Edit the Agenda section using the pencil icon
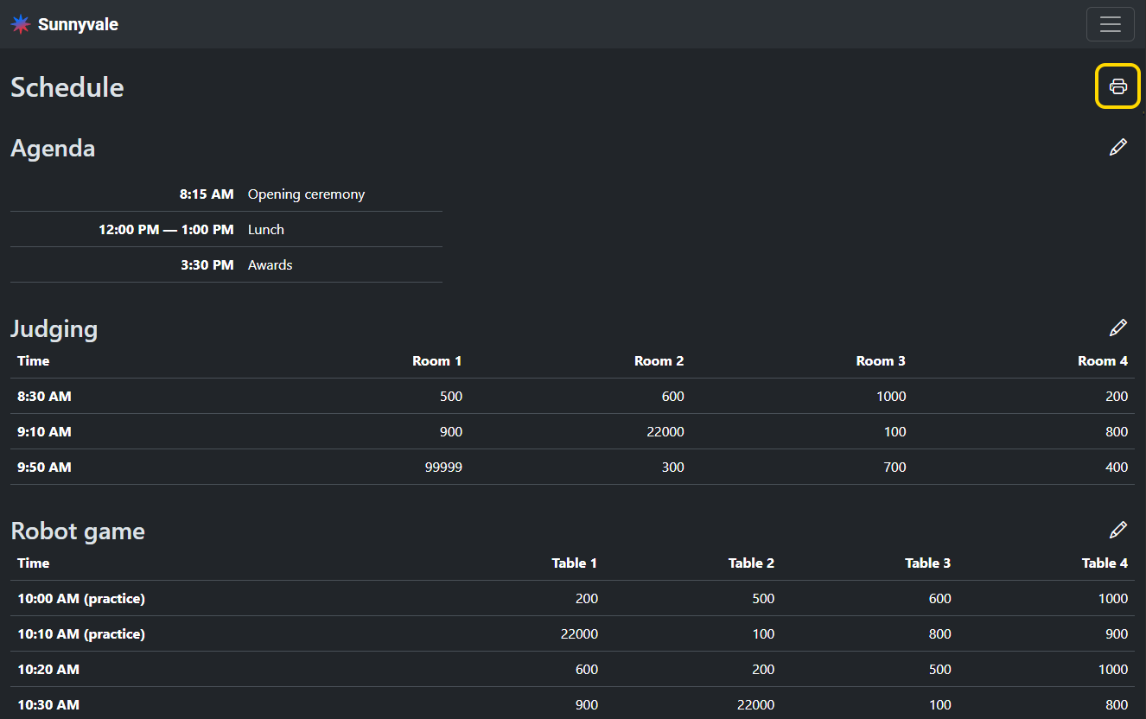The height and width of the screenshot is (719, 1146). 1118,148
